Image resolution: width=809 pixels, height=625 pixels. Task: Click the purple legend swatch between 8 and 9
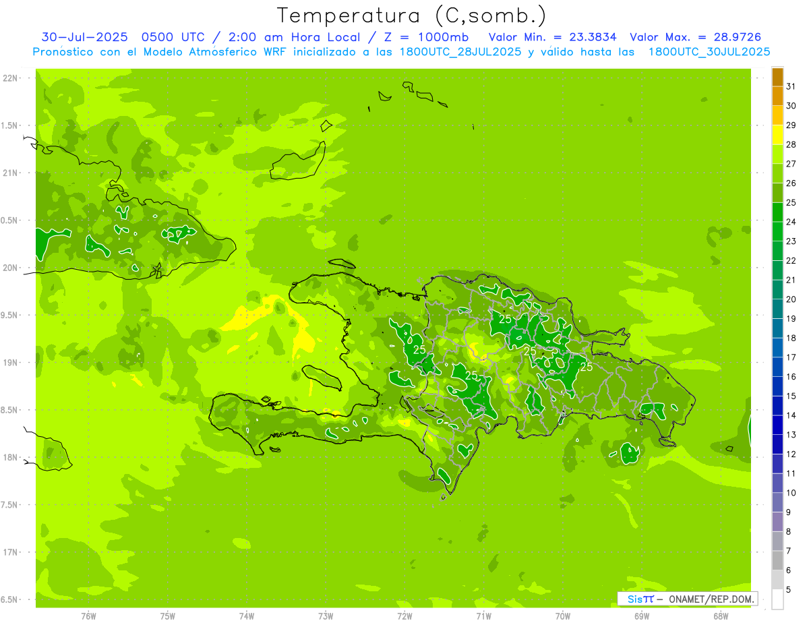pos(777,522)
